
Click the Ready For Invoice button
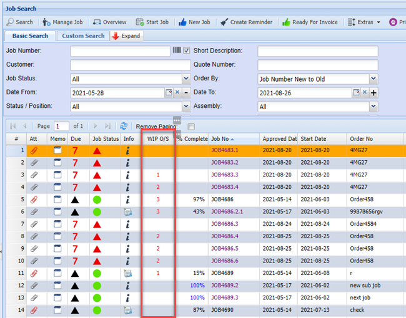click(x=286, y=22)
